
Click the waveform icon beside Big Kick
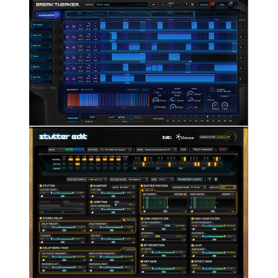(60, 68)
